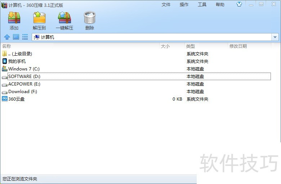Viewport: 281px width, 184px height.
Task: Click the 360云盘 cloud icon
Action: [4, 99]
